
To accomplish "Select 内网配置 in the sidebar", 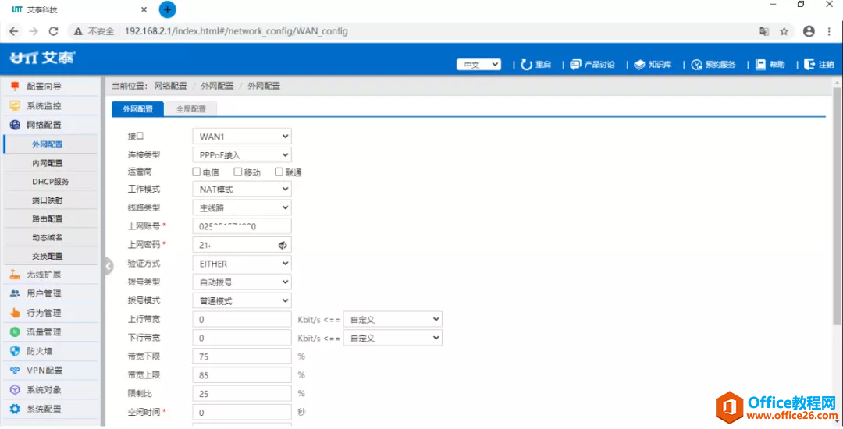I will 48,163.
